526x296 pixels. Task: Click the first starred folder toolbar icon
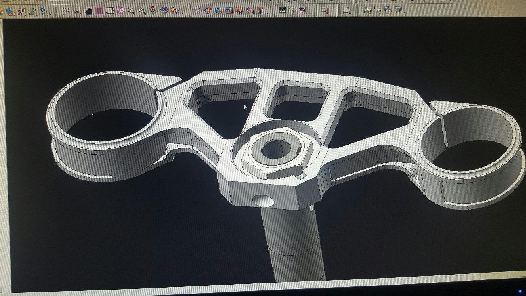pyautogui.click(x=368, y=10)
